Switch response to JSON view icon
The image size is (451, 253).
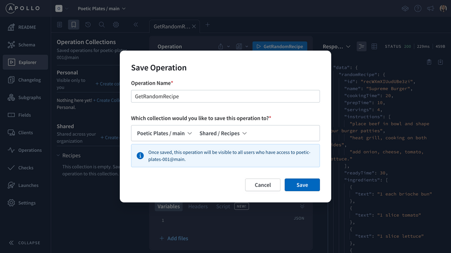click(x=362, y=46)
